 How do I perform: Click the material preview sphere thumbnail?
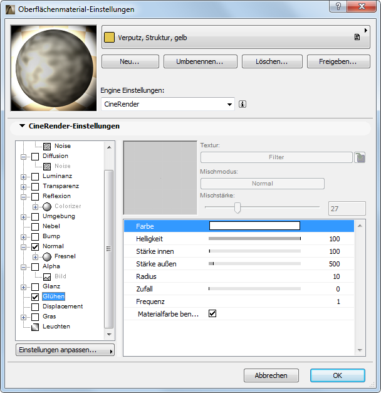coord(53,68)
